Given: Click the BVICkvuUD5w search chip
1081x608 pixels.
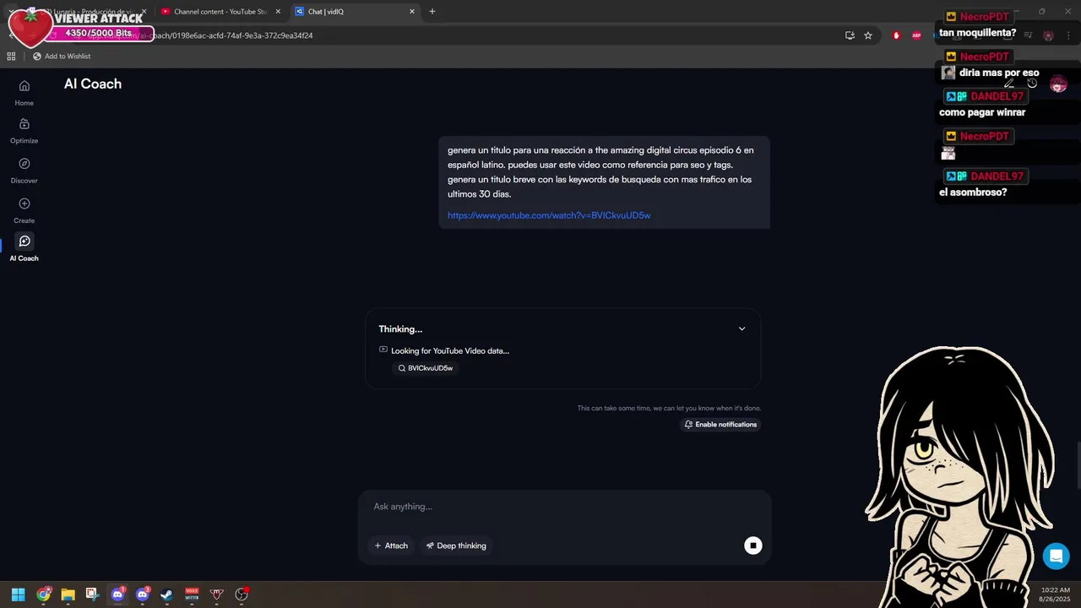Looking at the screenshot, I should (426, 368).
